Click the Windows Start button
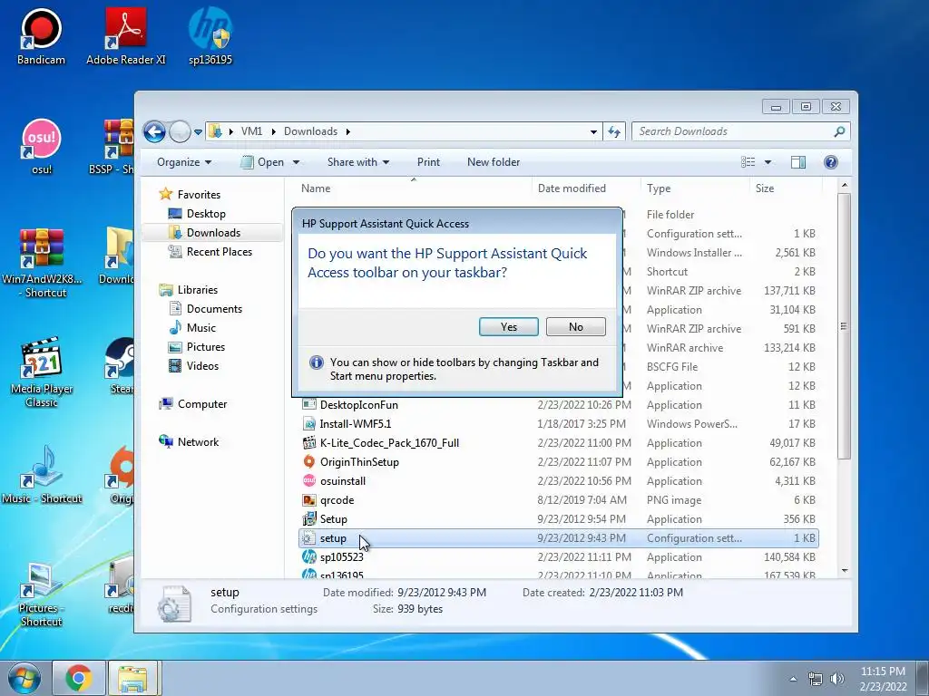 [24, 678]
